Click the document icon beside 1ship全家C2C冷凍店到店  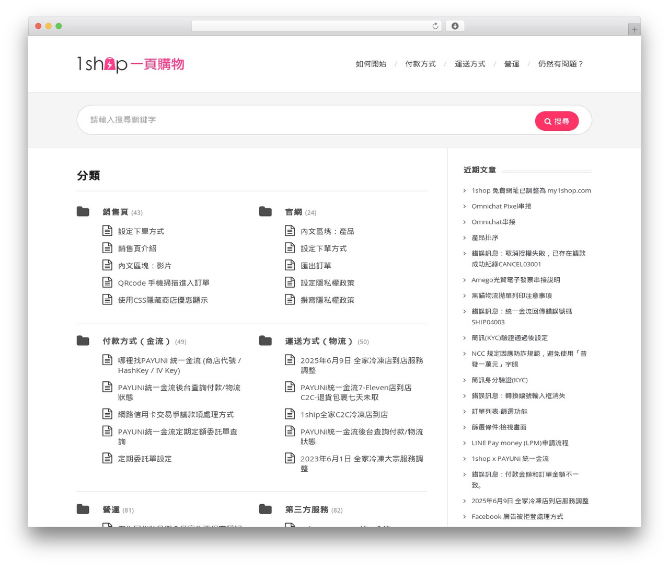290,414
